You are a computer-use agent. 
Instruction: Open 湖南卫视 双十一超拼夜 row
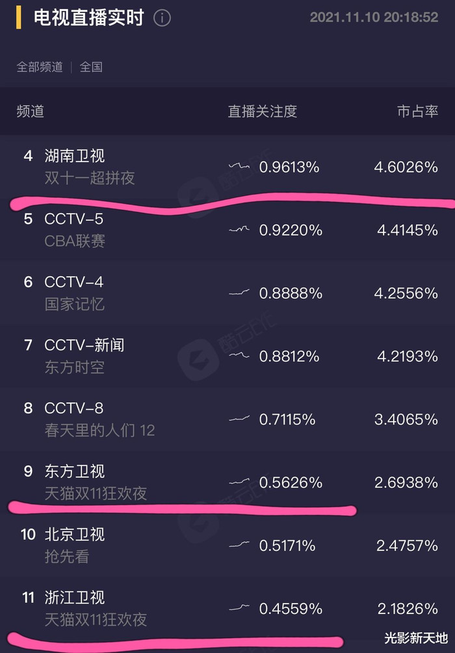tap(227, 167)
